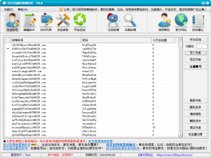Click the account list scrollbar down arrow
Screen dimensions: 211x158
(181, 135)
